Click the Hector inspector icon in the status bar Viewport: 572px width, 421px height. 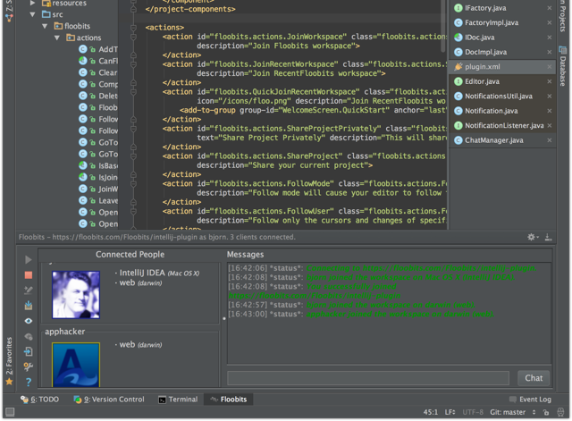[560, 412]
